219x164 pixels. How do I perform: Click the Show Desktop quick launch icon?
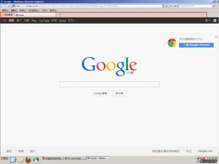[13, 160]
